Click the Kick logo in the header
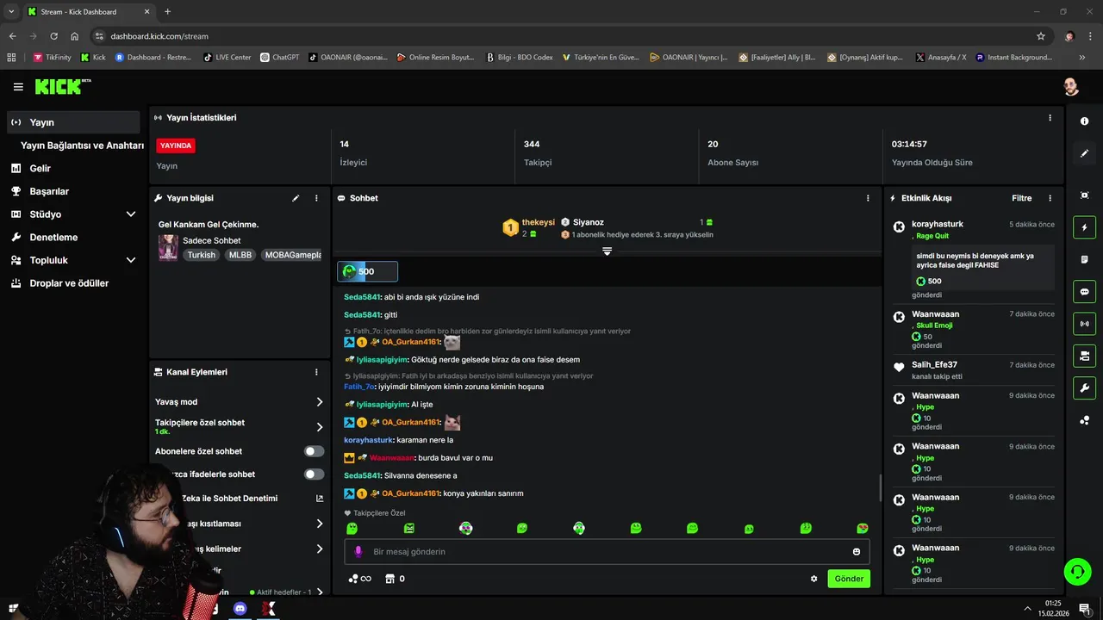The image size is (1103, 620). (x=62, y=86)
